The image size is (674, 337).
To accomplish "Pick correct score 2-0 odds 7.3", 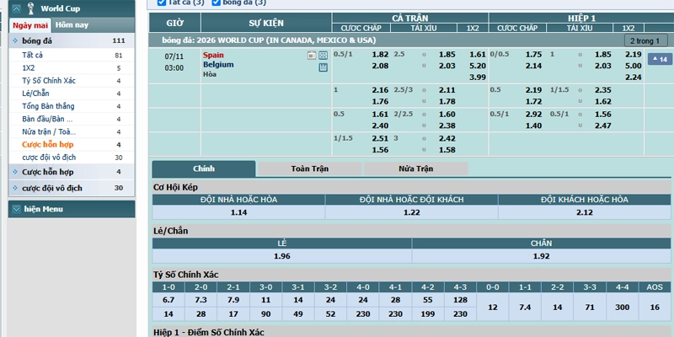I will 201,300.
